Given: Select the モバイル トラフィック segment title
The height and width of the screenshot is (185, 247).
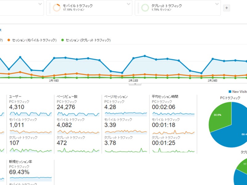Looking at the screenshot, I should coord(77,6).
